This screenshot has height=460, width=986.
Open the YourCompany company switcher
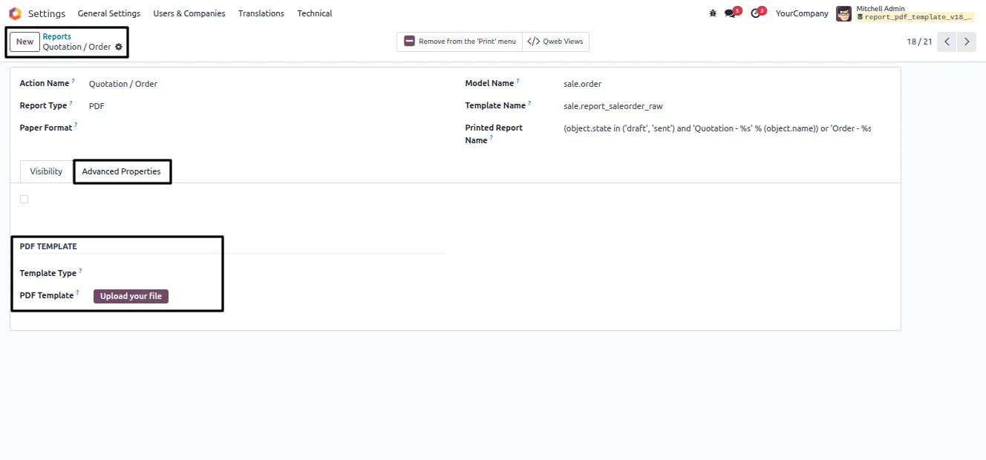[x=802, y=13]
